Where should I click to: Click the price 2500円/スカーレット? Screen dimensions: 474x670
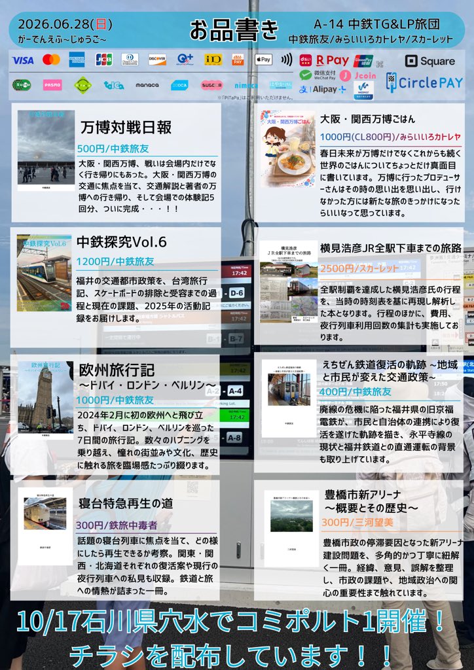point(359,269)
